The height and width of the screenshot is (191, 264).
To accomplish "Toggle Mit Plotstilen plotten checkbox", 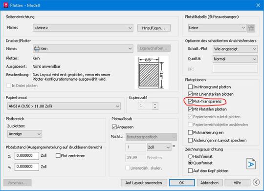I will click(190, 109).
